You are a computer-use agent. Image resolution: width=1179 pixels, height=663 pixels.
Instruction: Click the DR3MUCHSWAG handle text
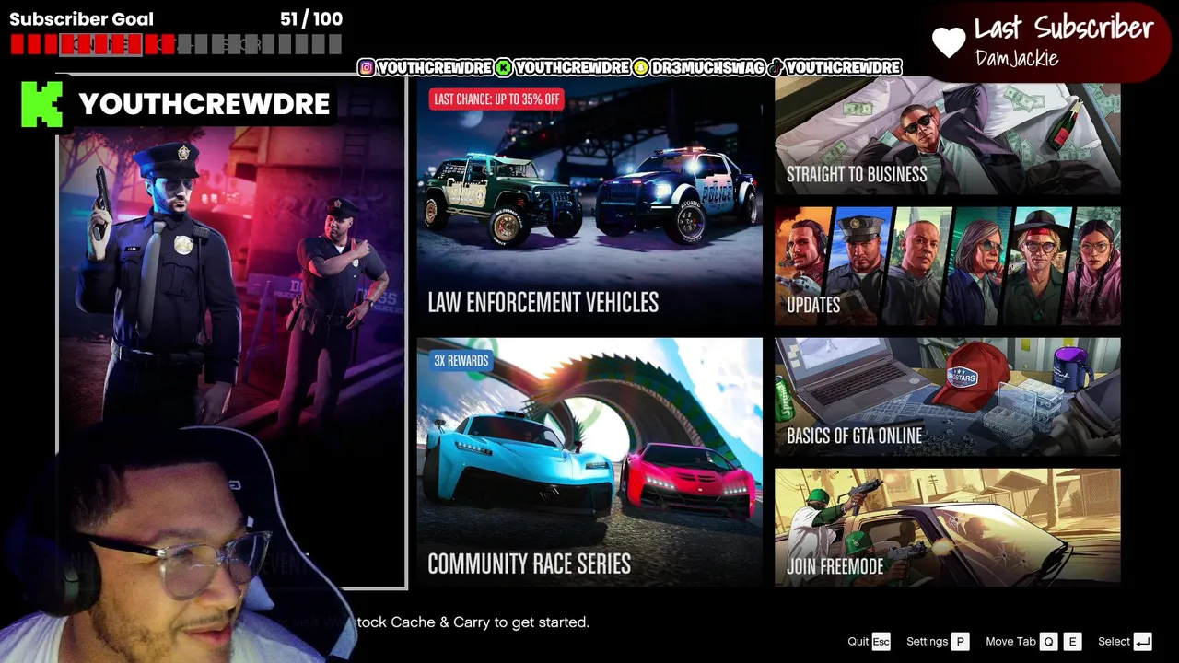(x=707, y=68)
